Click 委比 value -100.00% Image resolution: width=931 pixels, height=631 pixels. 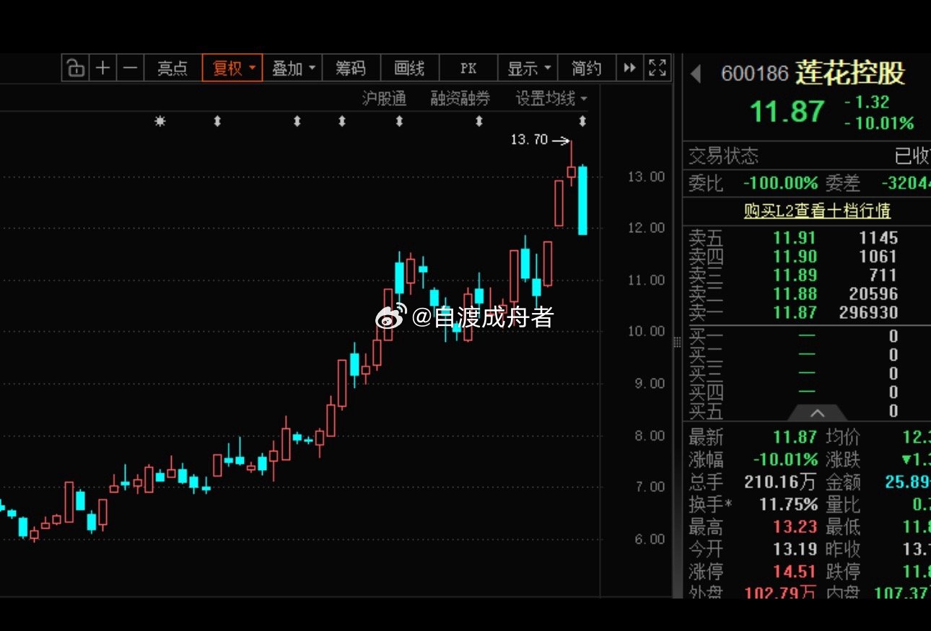point(781,183)
